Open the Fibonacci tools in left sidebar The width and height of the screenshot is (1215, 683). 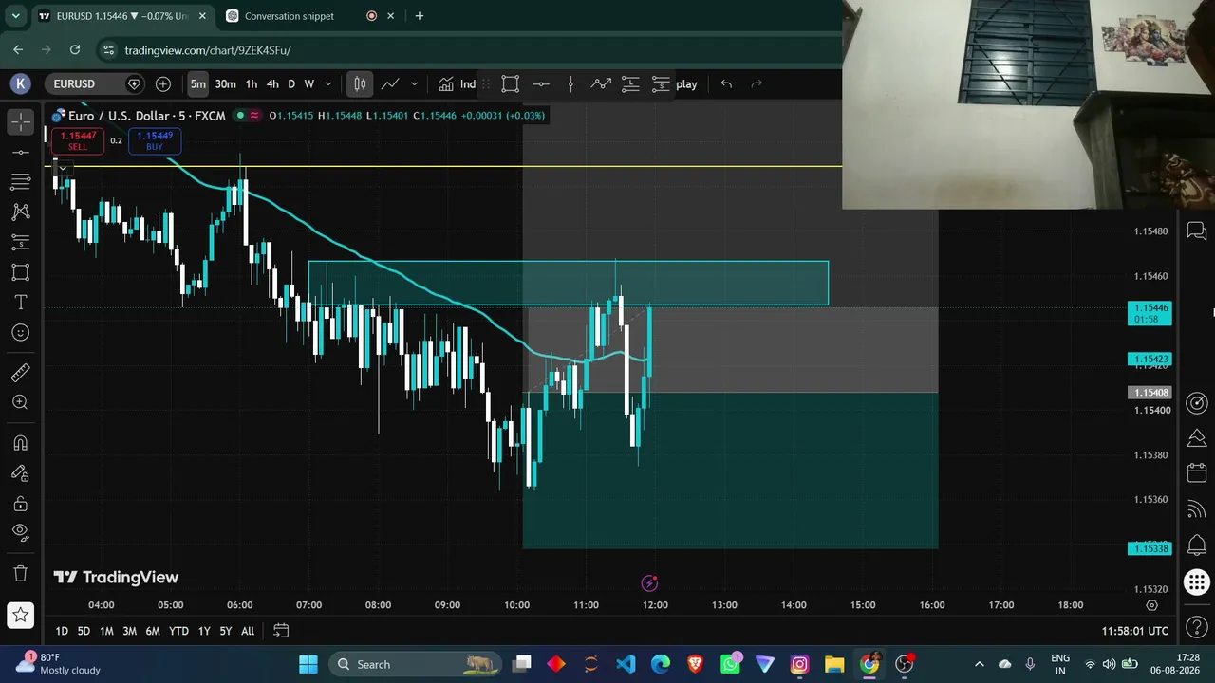20,182
